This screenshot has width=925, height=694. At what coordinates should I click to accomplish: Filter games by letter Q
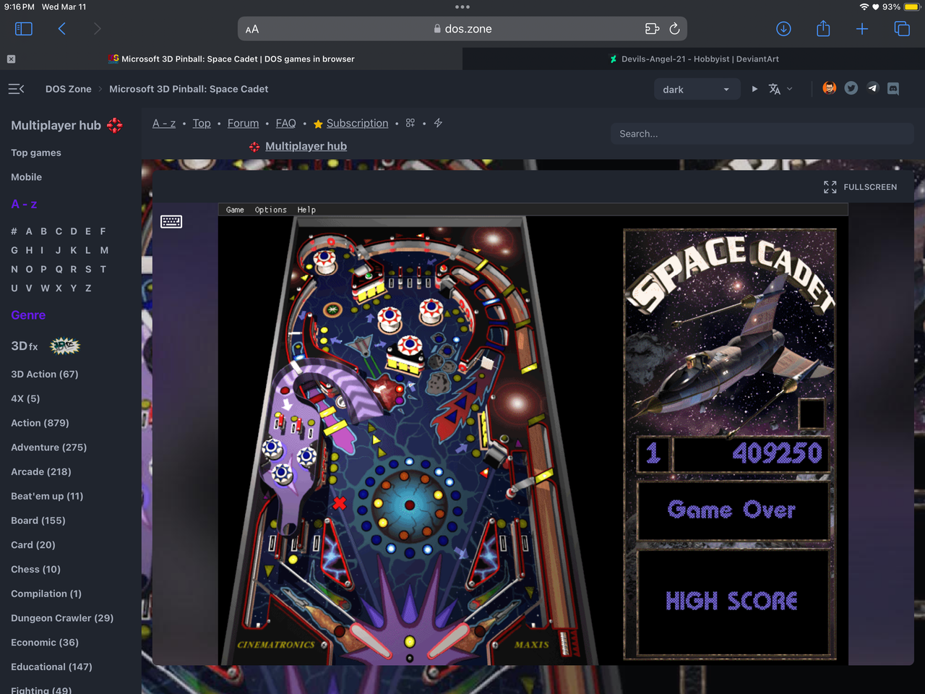59,269
